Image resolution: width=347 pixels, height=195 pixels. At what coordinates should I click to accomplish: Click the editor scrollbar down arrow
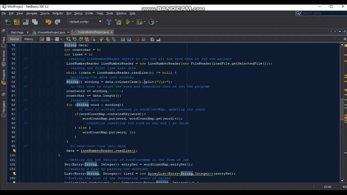pos(342,180)
